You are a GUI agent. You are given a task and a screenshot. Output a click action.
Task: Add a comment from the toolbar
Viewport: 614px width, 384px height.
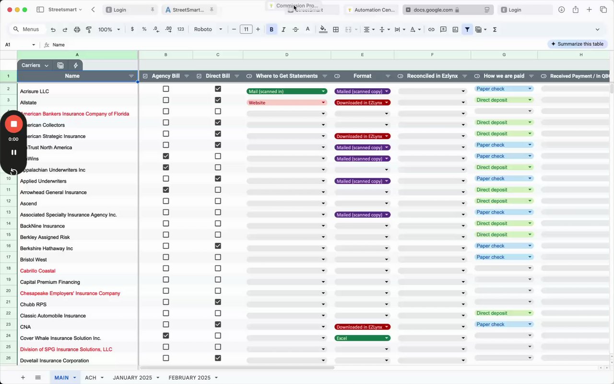coord(443,30)
